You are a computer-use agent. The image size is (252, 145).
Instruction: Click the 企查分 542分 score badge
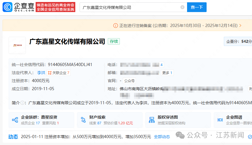click(x=238, y=41)
